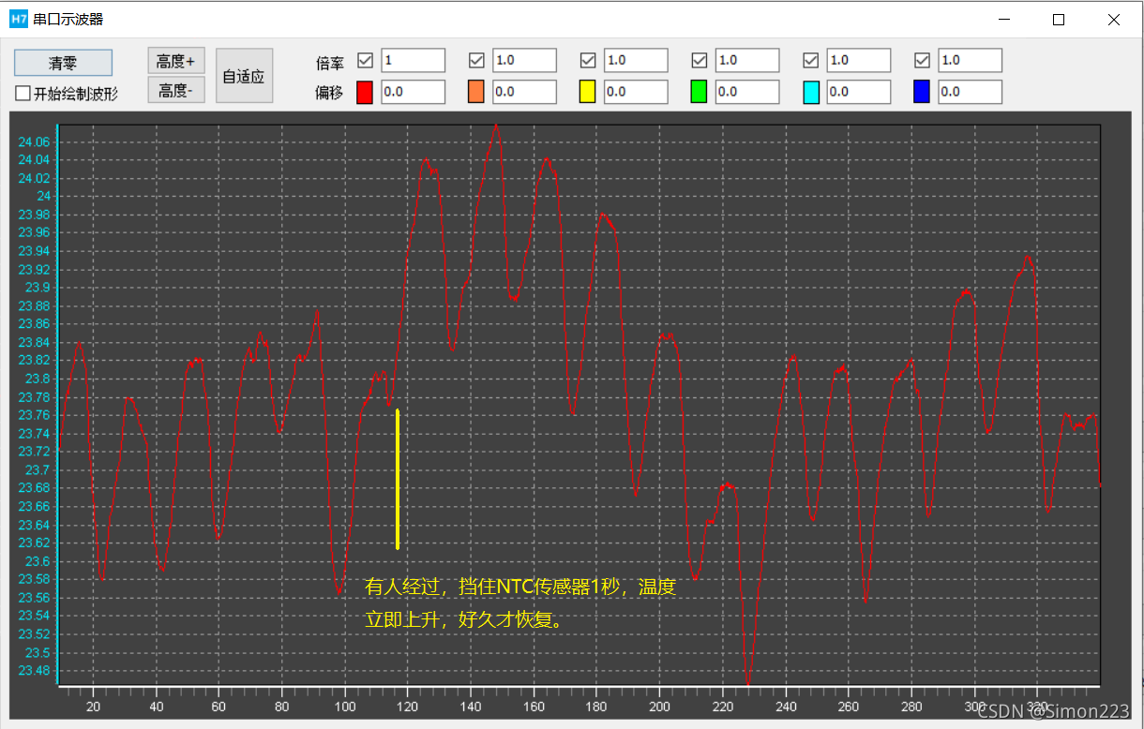Image resolution: width=1144 pixels, height=729 pixels.
Task: Click the 清零 clear button
Action: pos(63,63)
